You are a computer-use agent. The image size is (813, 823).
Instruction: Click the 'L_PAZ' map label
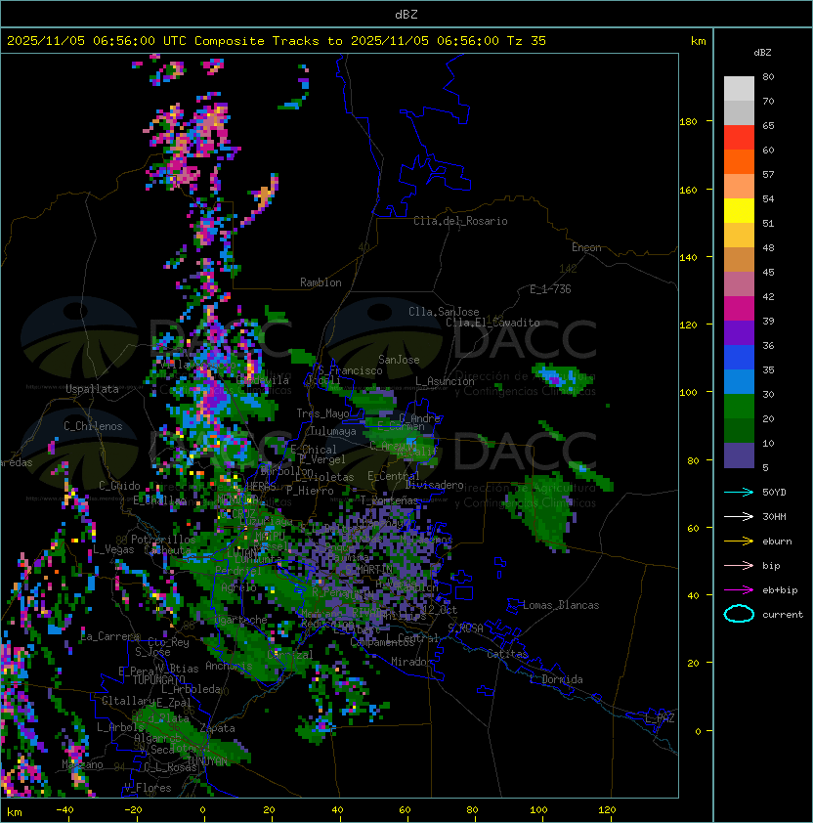(660, 718)
